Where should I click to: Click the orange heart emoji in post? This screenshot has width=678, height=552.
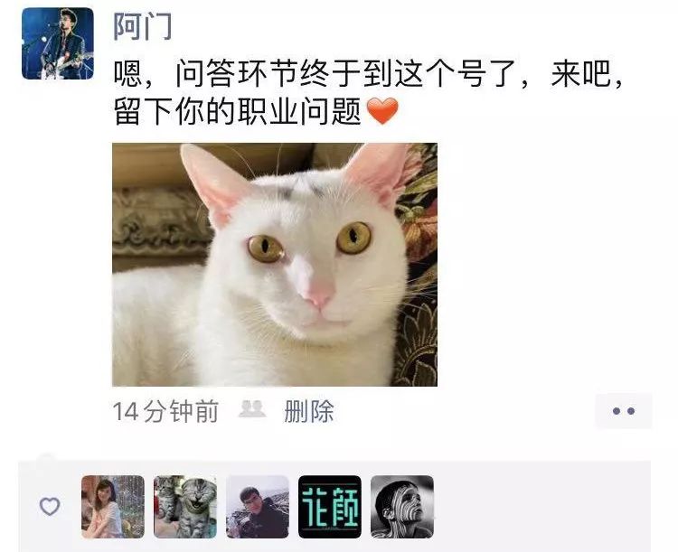[x=382, y=110]
